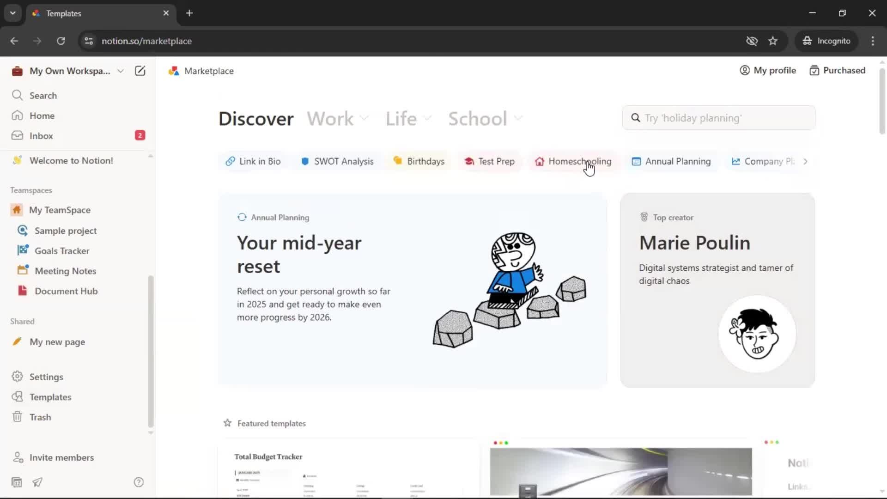The width and height of the screenshot is (887, 499).
Task: Select the Homeschooling chip
Action: click(573, 161)
